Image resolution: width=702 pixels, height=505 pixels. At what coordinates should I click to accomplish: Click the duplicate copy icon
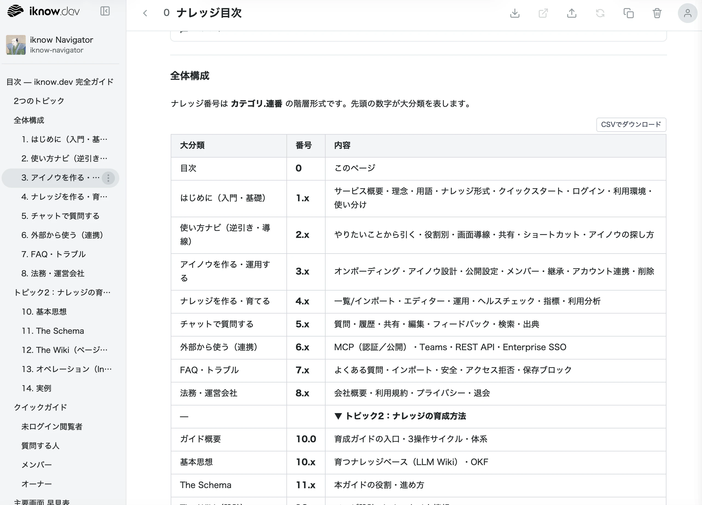click(x=628, y=13)
